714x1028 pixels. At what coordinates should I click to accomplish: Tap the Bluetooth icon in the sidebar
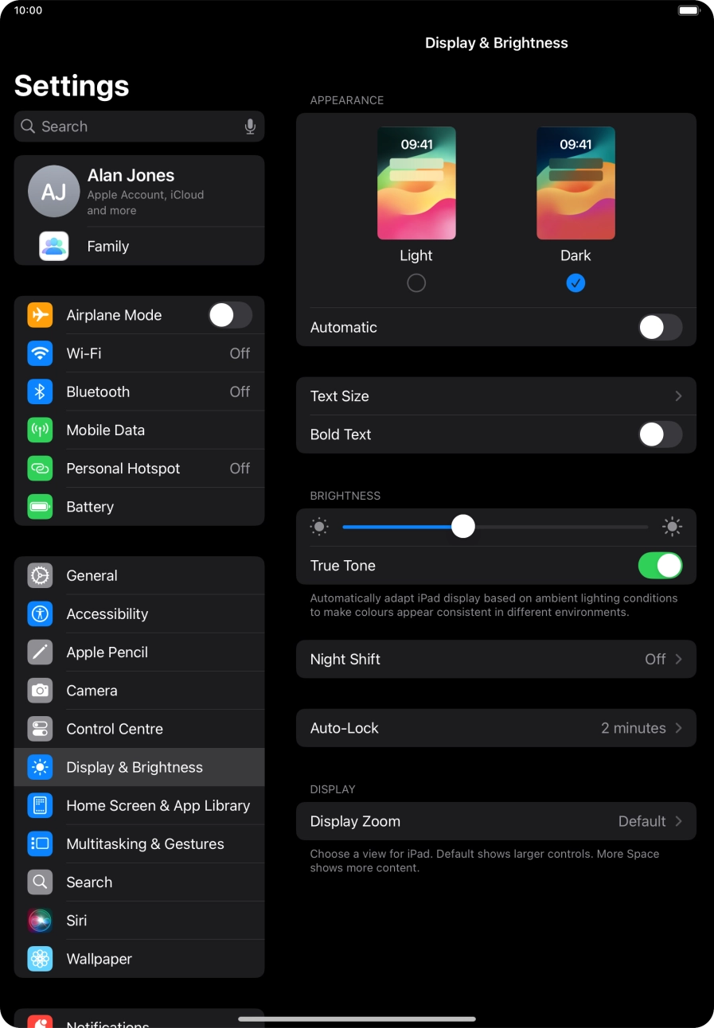(x=40, y=391)
